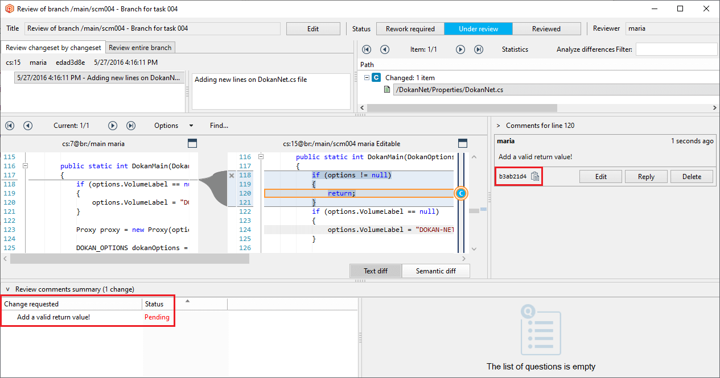Click the blue Changed 'C' status icon

[x=376, y=77]
